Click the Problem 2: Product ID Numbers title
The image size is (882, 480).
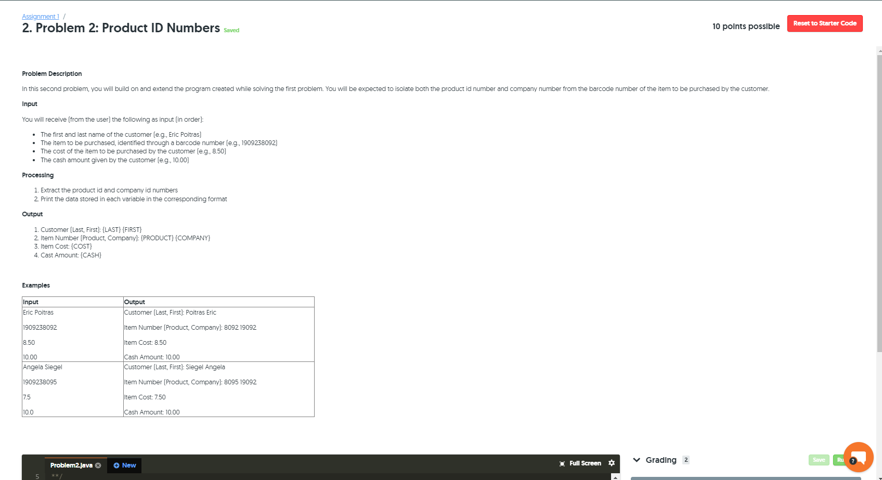121,28
